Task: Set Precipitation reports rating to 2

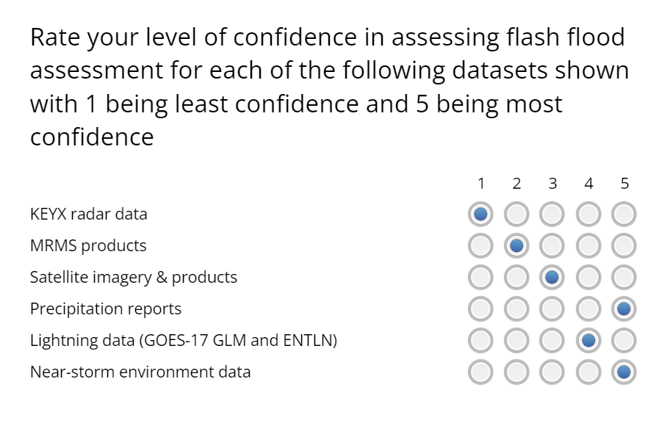Action: [x=516, y=309]
